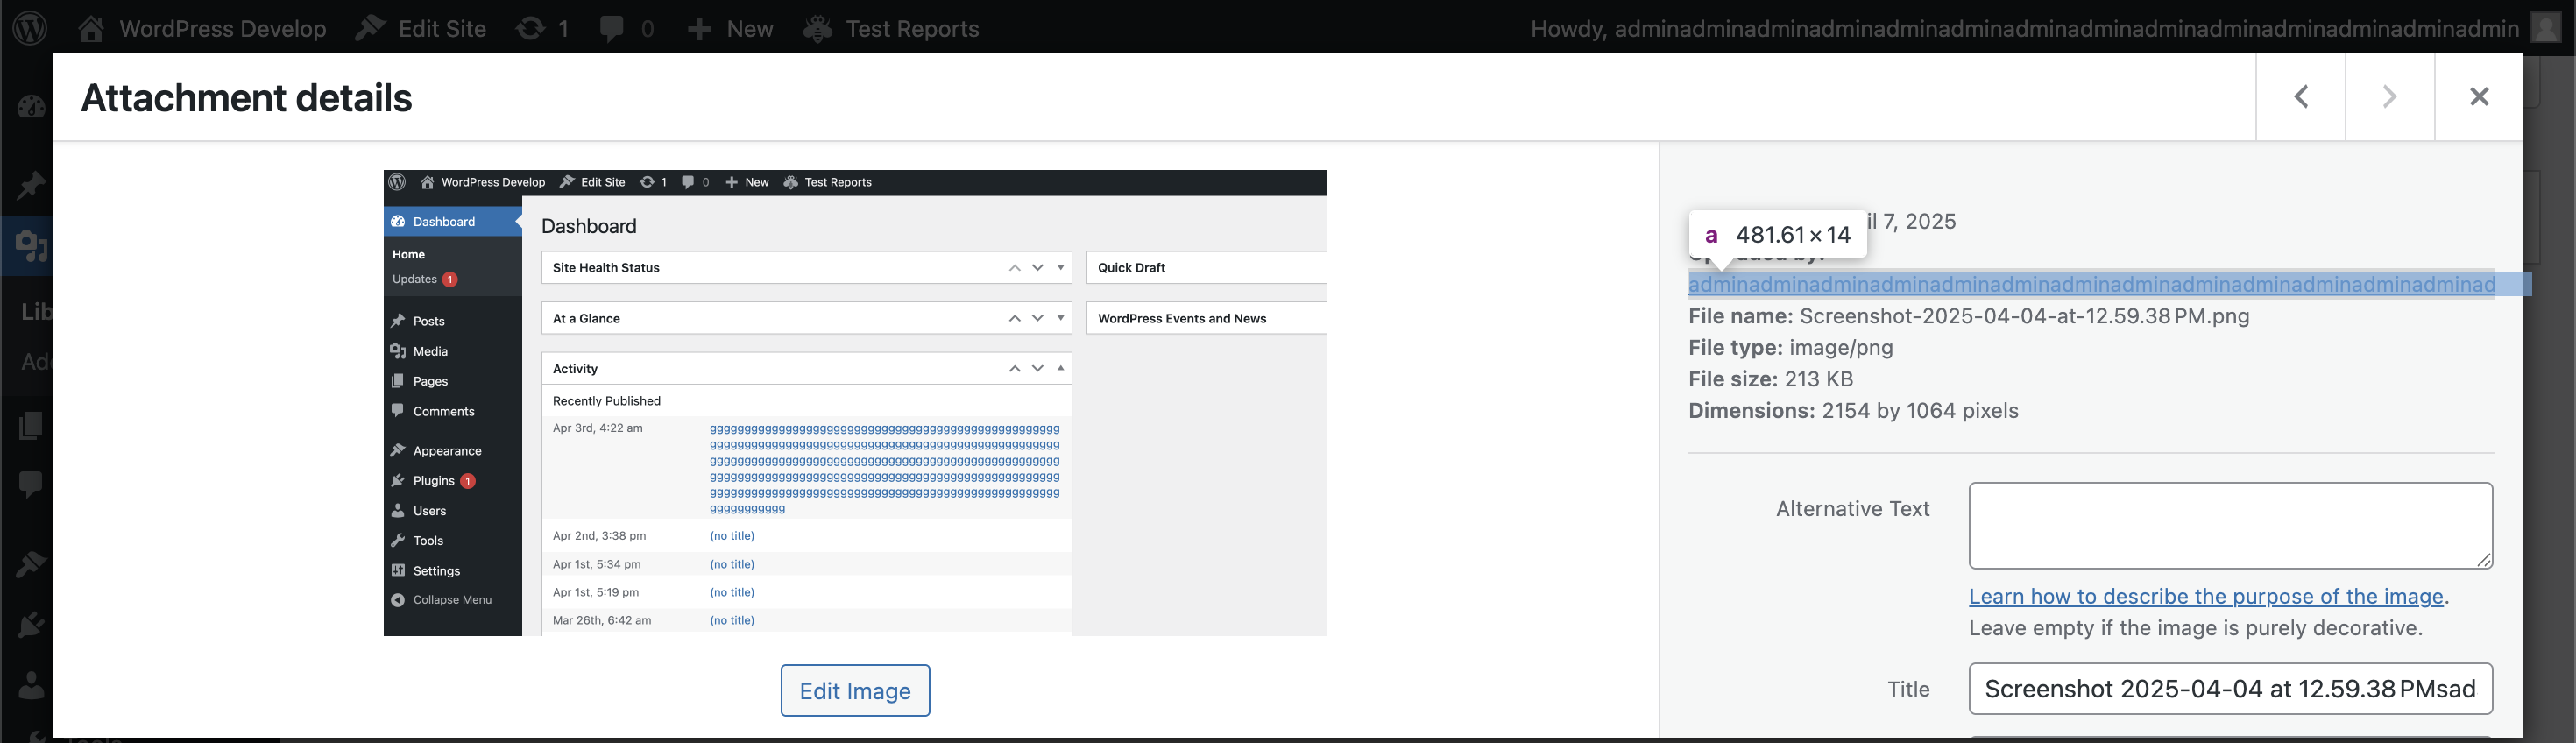
Task: Open Posts pin icon in the dimmed sidebar
Action: pos(30,185)
